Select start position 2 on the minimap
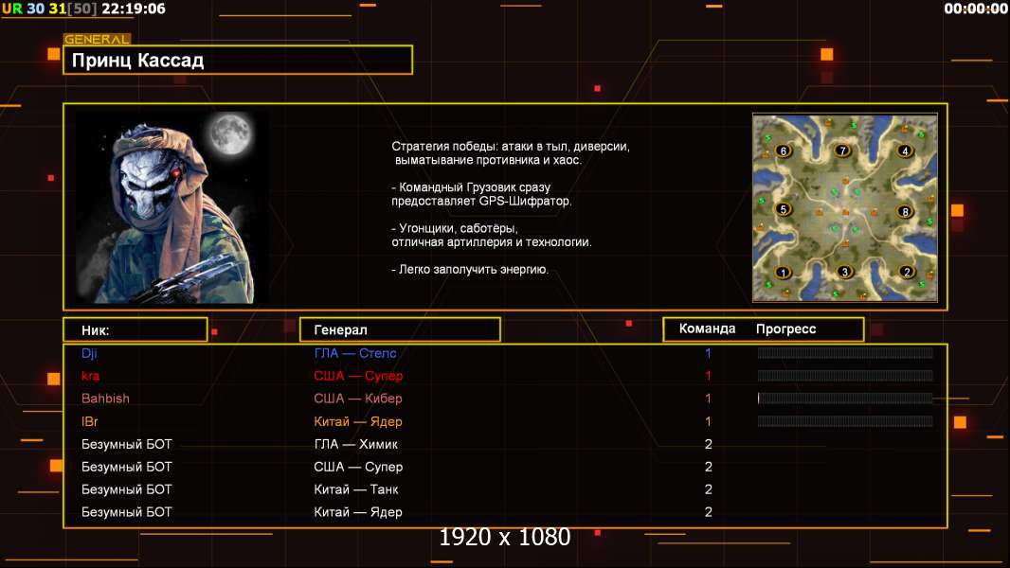 click(907, 272)
